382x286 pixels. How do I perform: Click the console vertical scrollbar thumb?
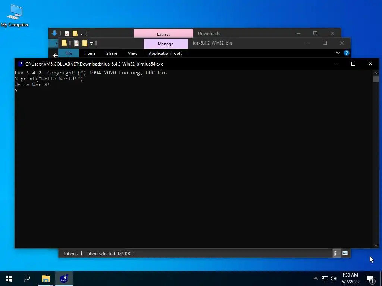[x=376, y=79]
